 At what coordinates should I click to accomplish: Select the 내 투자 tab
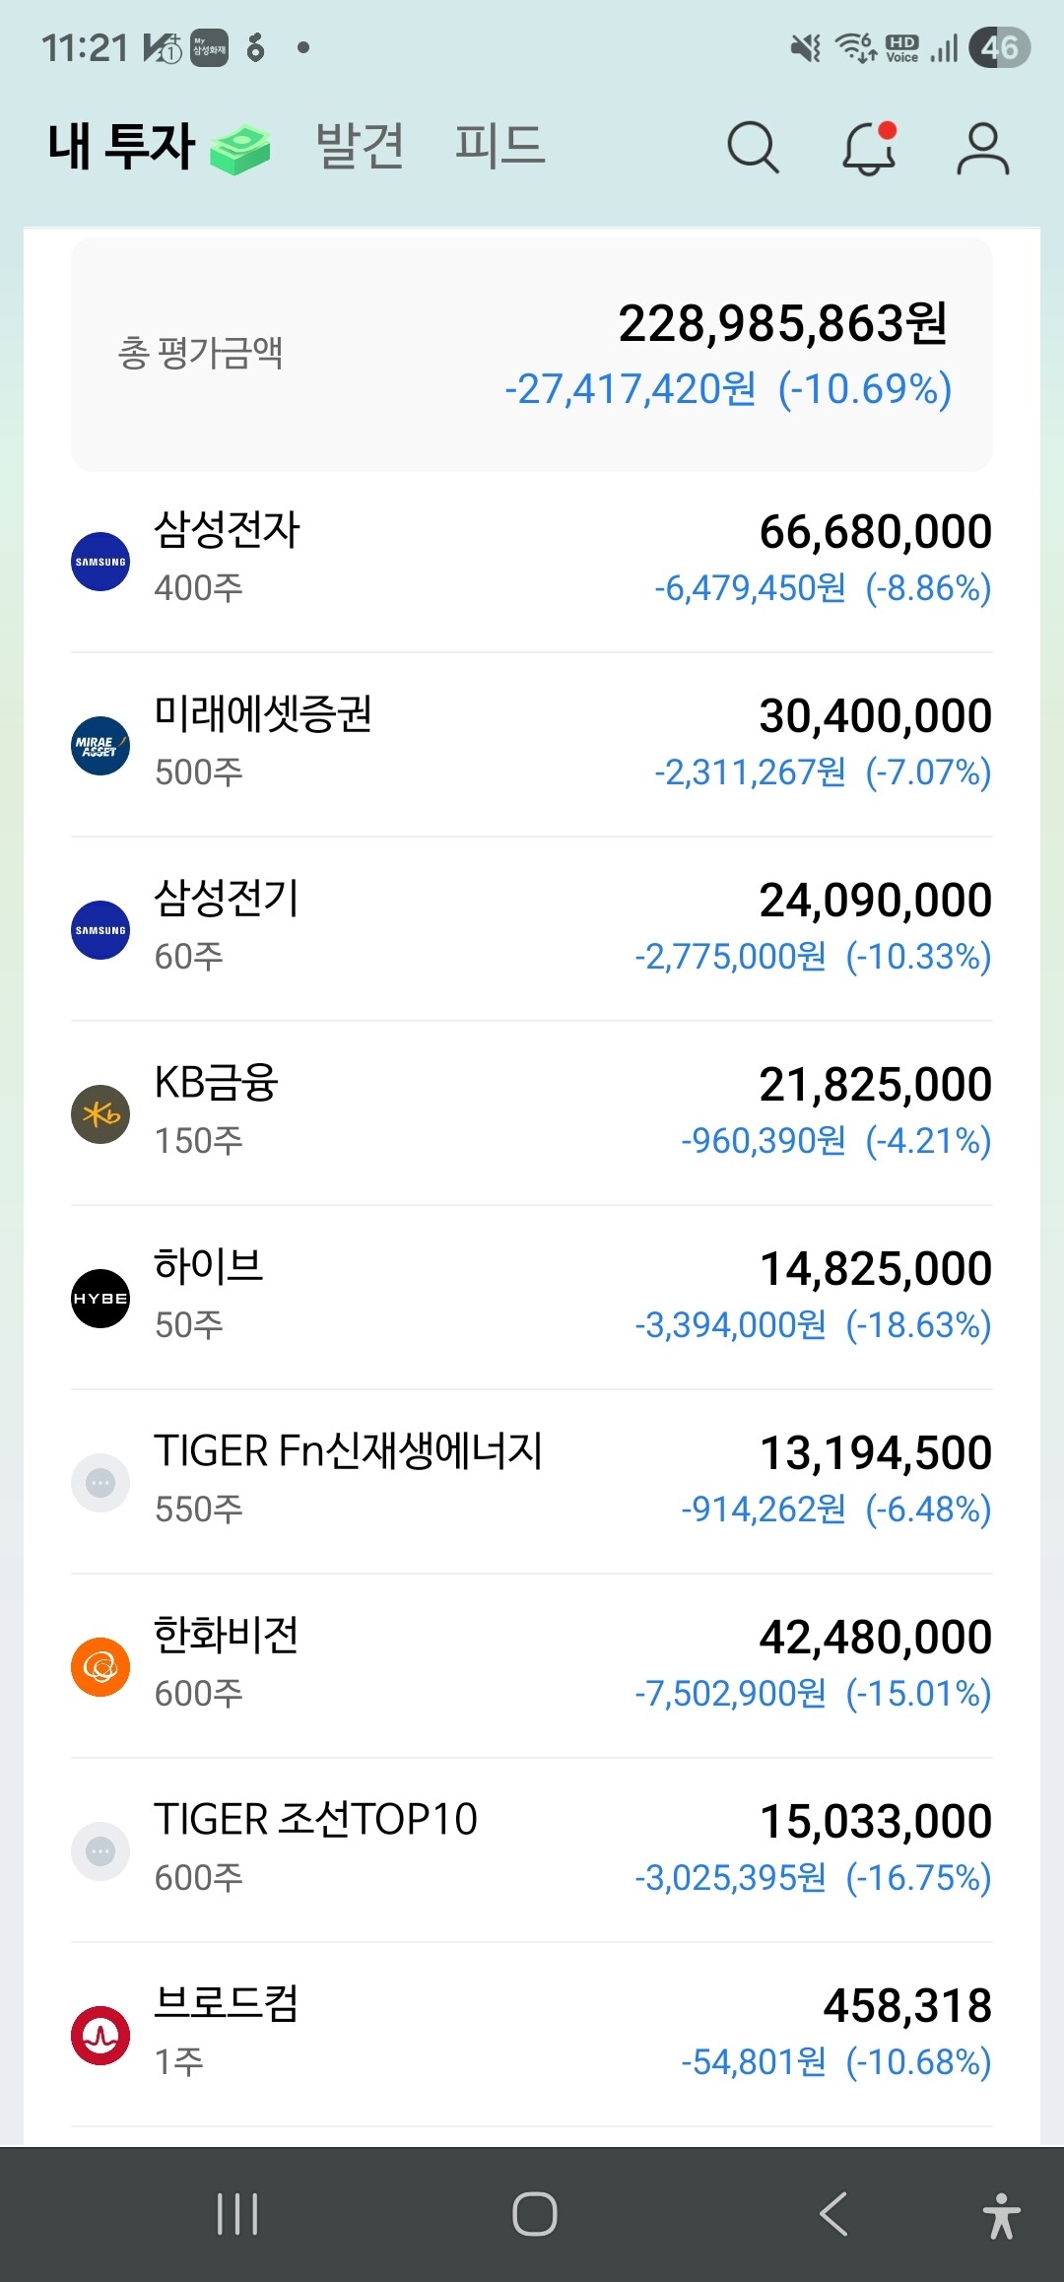pos(122,146)
